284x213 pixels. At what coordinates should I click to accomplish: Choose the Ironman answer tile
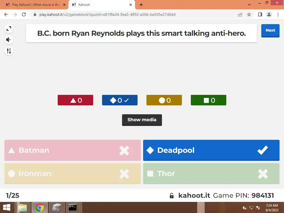73,174
